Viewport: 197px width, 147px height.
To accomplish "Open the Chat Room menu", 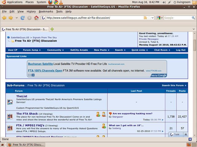I will click(x=162, y=50).
